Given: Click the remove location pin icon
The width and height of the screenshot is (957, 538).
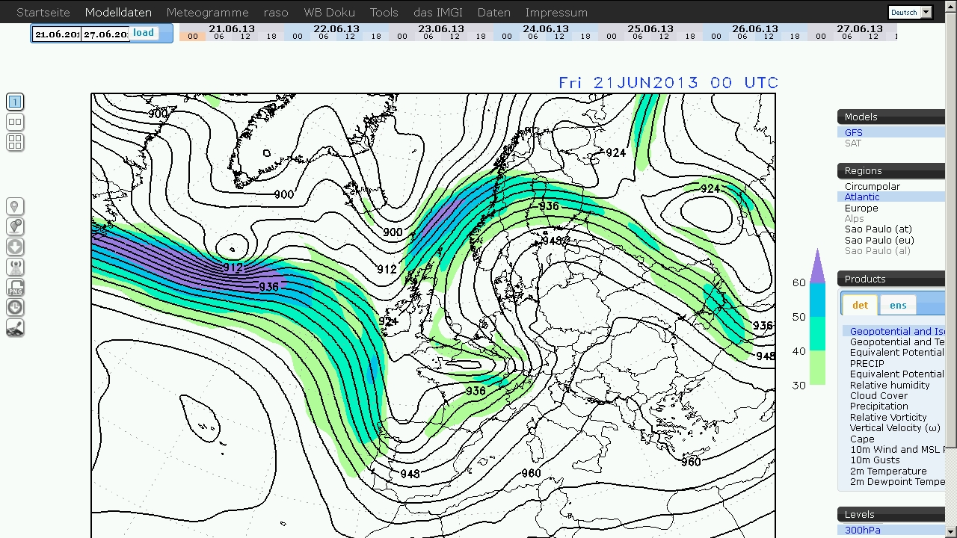Looking at the screenshot, I should click(x=15, y=227).
